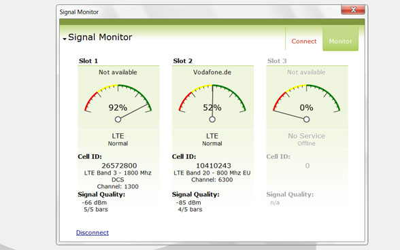Click Slot 1 'Not available' operator text
Screen dimensions: 400x250
(118, 73)
